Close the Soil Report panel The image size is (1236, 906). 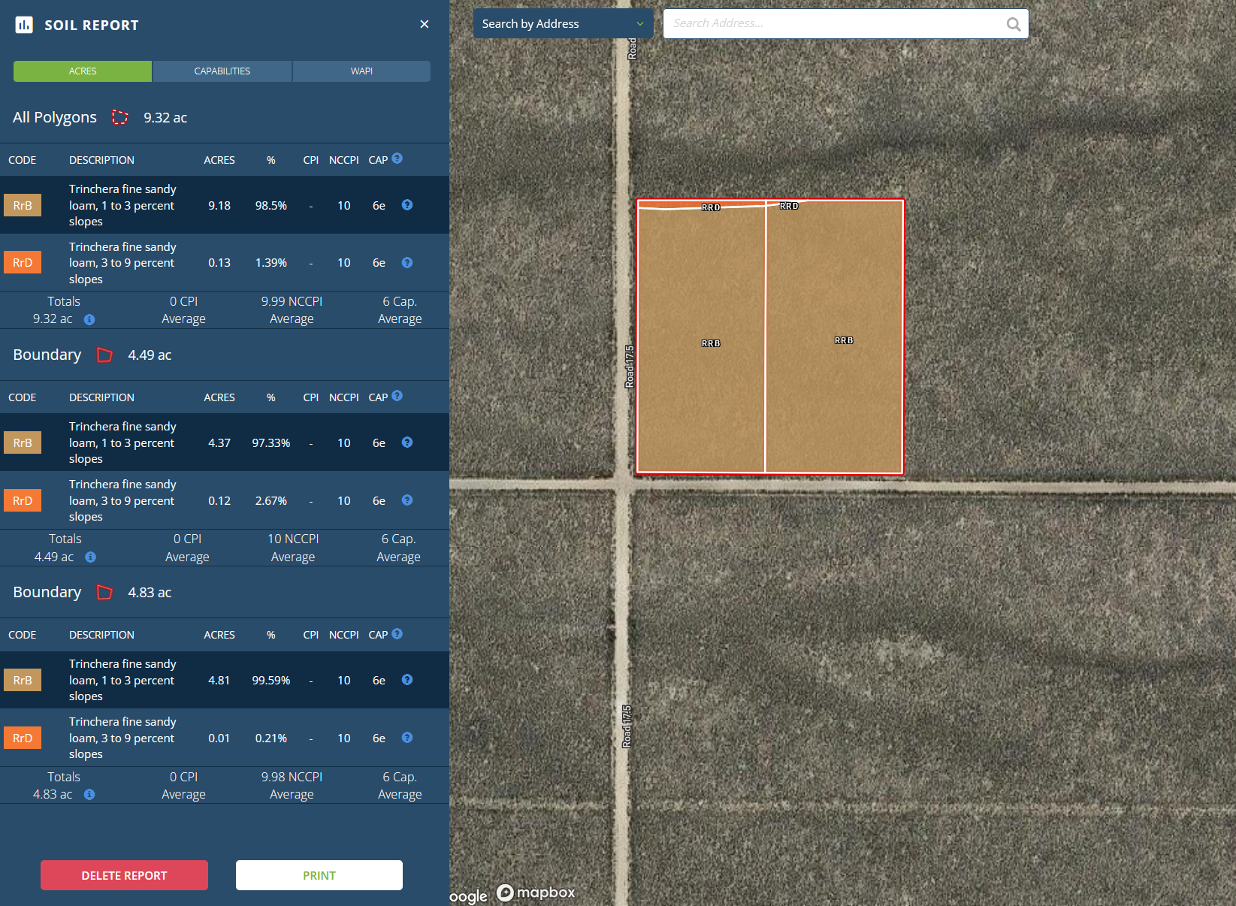point(425,24)
